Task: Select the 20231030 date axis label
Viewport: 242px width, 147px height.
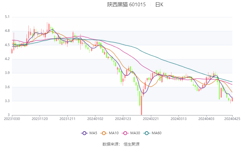Action: click(x=12, y=118)
